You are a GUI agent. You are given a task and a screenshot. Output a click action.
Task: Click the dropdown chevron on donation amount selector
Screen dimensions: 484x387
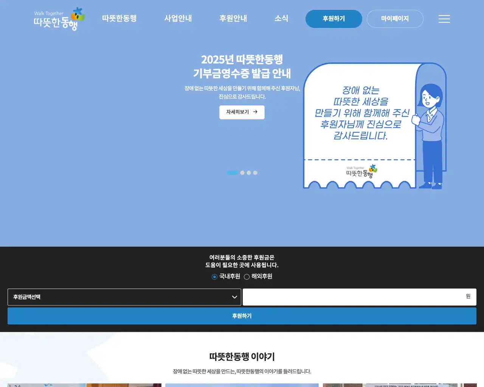point(234,297)
